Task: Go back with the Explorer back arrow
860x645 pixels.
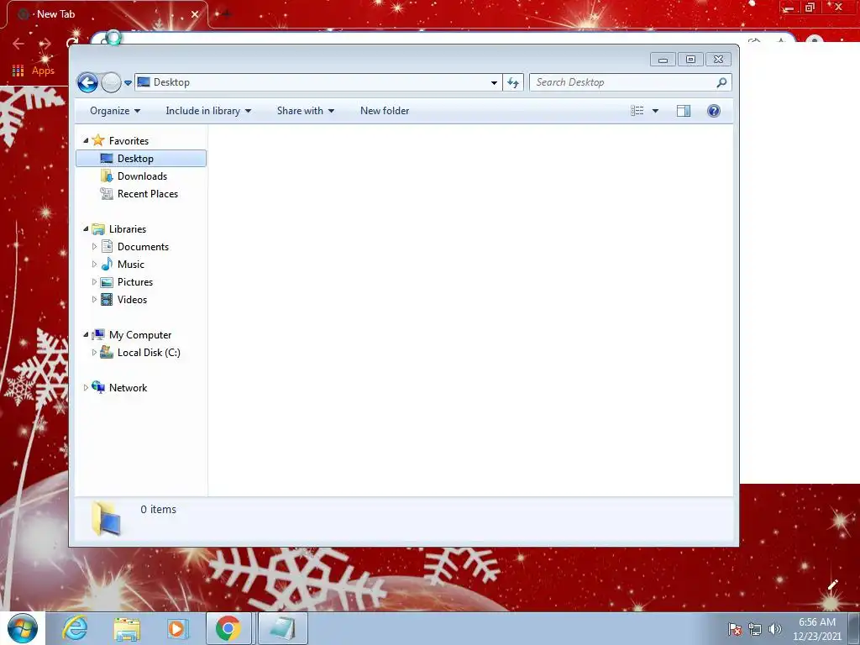Action: 87,83
